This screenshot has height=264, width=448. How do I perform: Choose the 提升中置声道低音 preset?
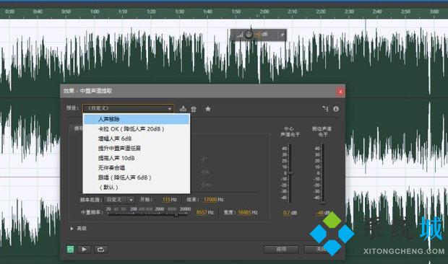pyautogui.click(x=137, y=149)
